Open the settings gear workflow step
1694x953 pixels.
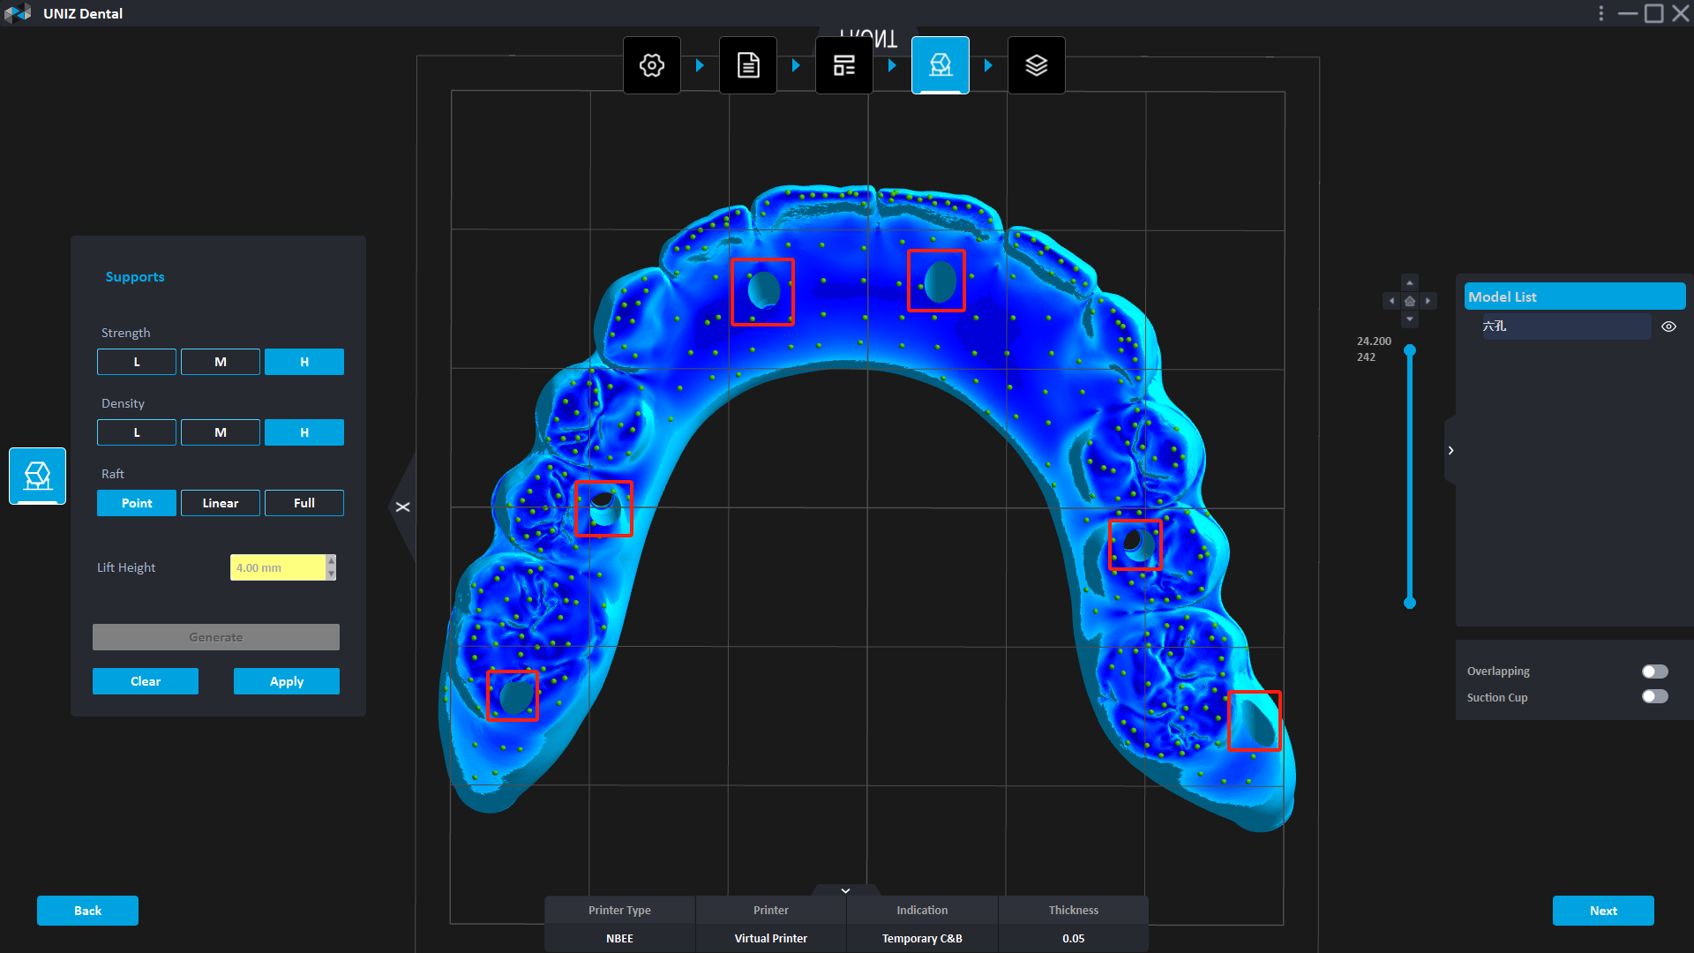coord(651,65)
